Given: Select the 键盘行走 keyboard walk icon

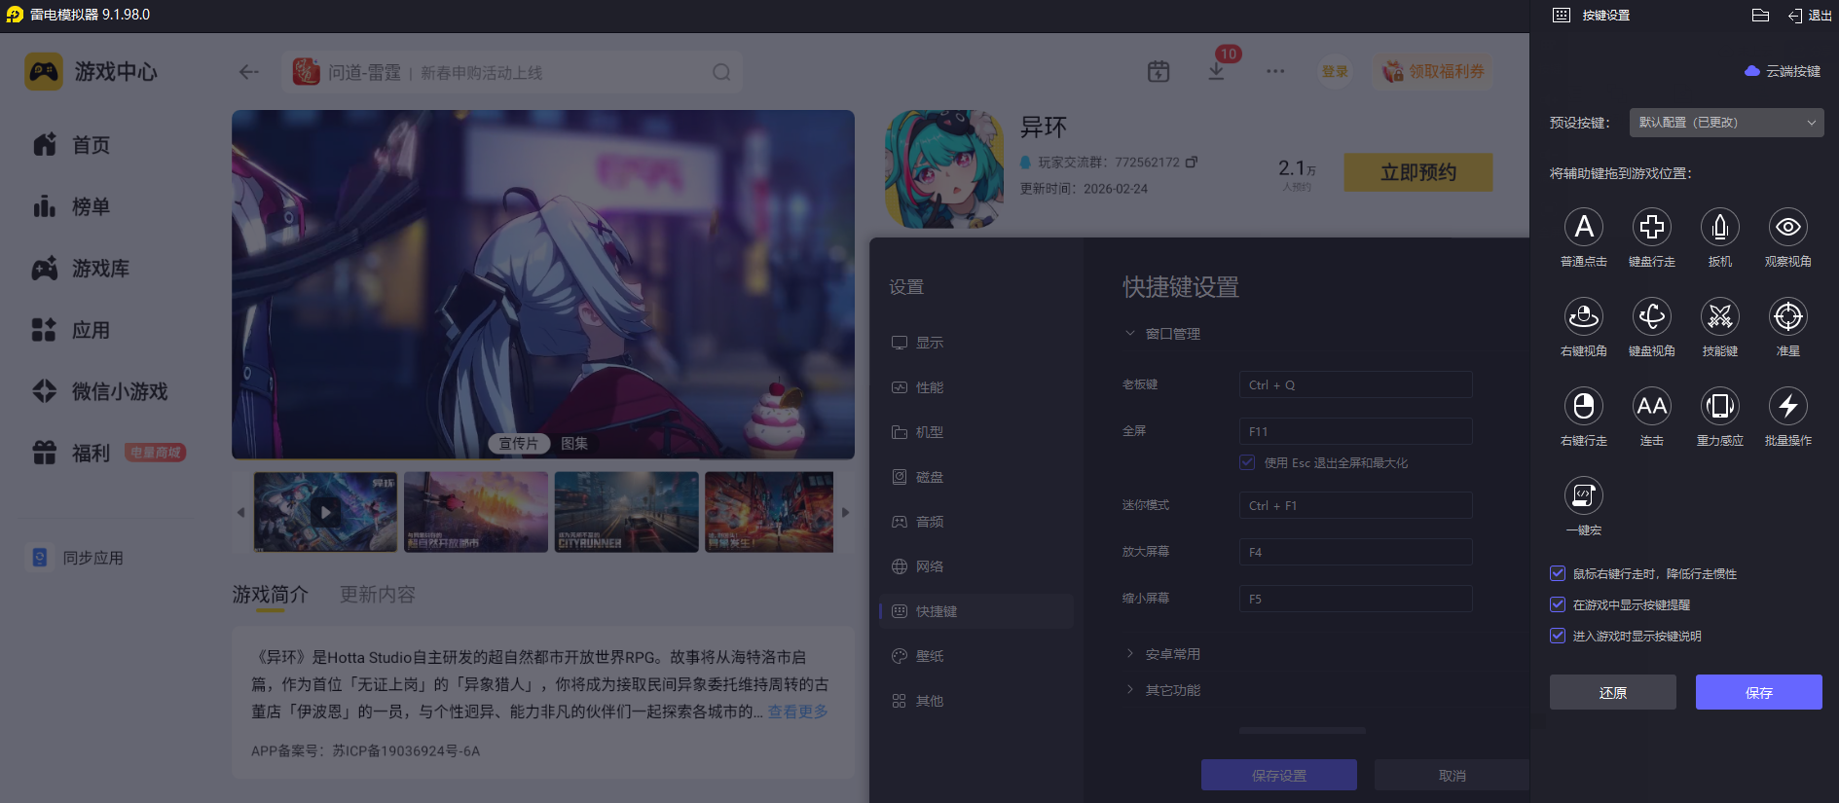Looking at the screenshot, I should 1652,227.
